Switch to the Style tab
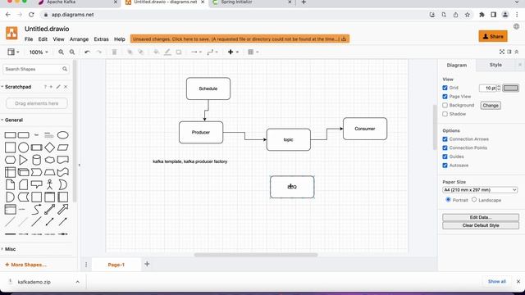 pos(495,65)
